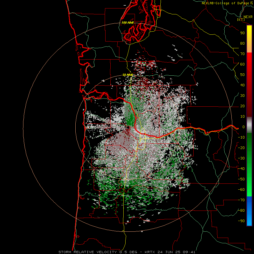The height and width of the screenshot is (254, 254).
Task: Click the positive 90 scale label
Action: pyautogui.click(x=242, y=33)
